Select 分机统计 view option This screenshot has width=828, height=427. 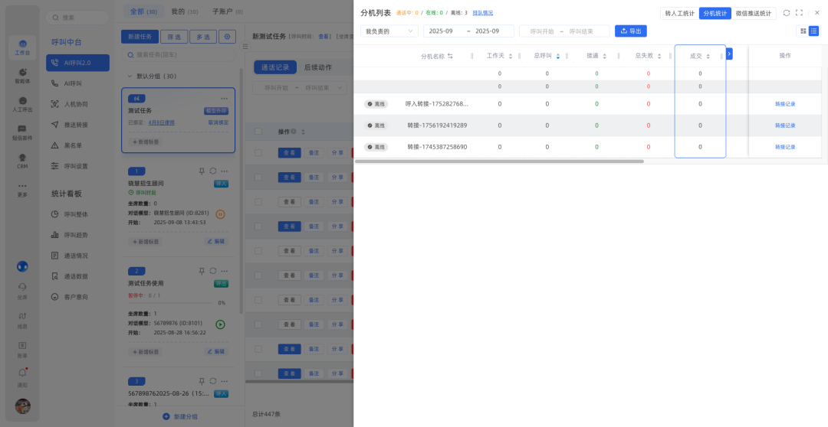(x=715, y=13)
